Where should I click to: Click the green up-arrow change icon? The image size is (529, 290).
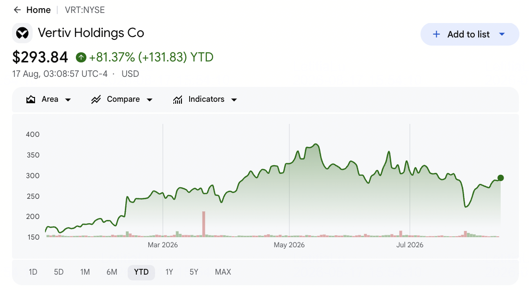click(x=81, y=58)
